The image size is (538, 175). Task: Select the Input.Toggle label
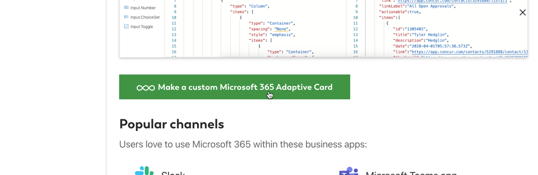click(142, 26)
